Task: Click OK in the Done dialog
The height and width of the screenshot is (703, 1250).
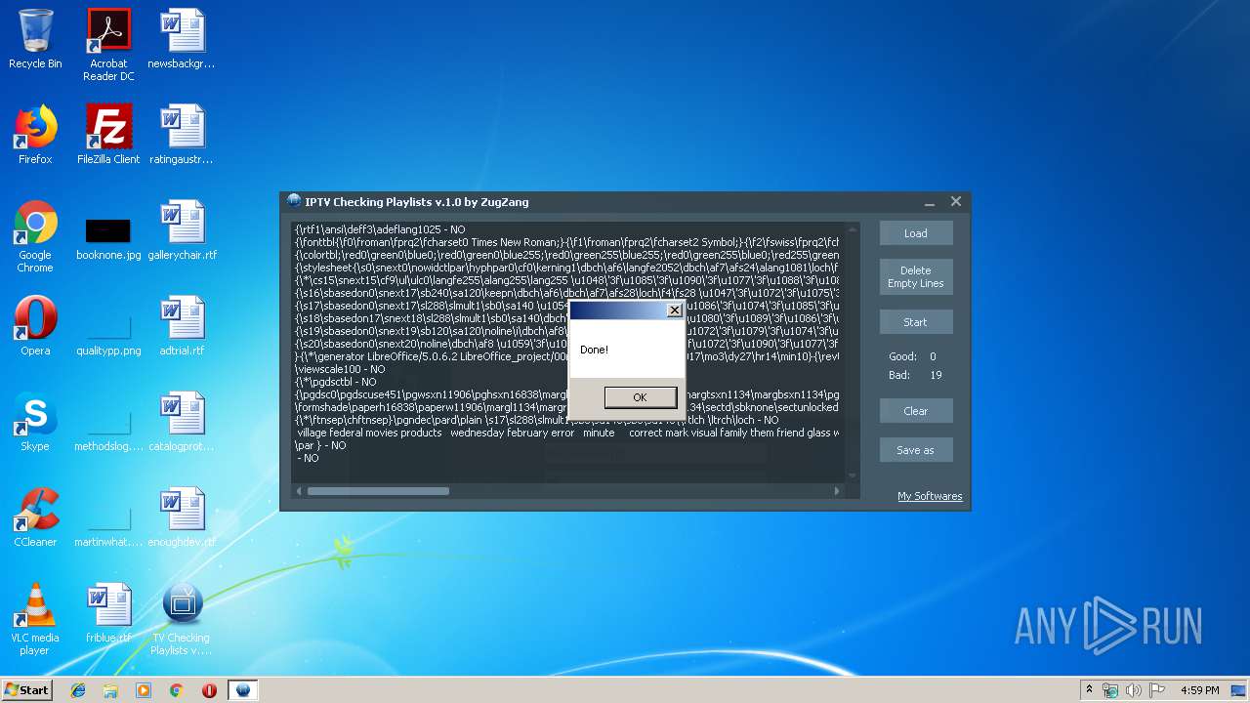Action: (640, 397)
